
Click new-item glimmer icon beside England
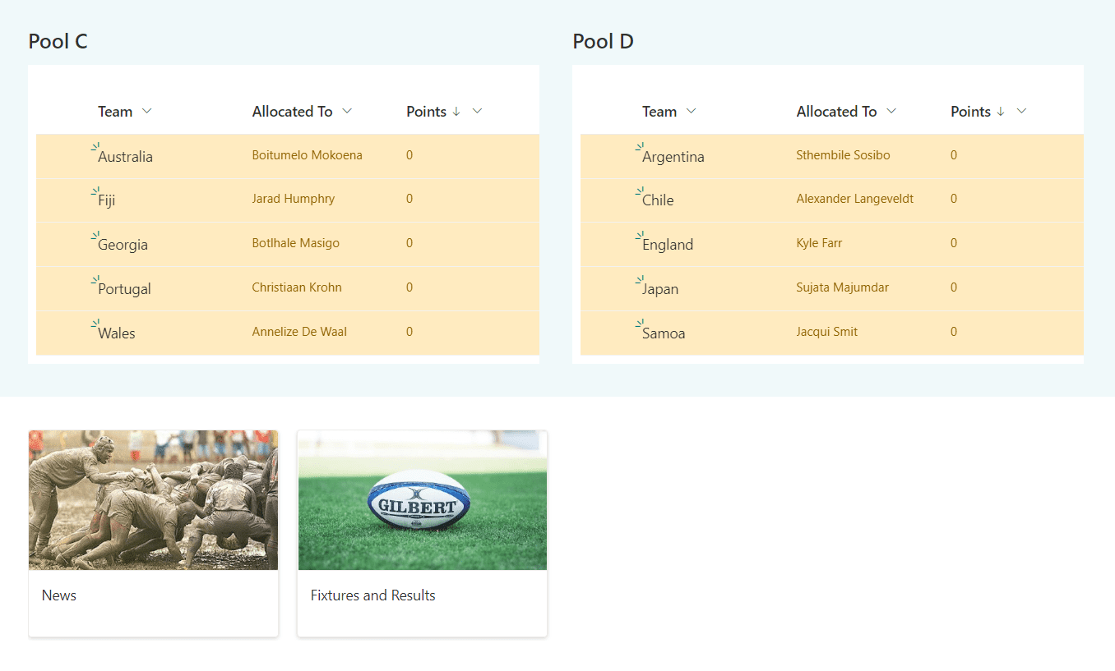639,236
